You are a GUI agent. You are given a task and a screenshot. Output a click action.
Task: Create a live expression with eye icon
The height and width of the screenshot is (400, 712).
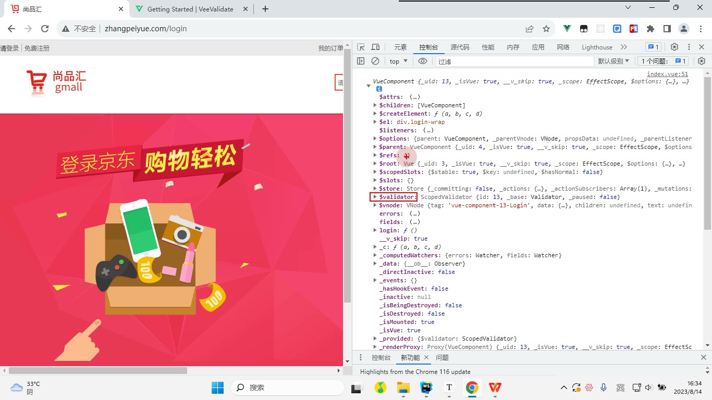[x=423, y=61]
